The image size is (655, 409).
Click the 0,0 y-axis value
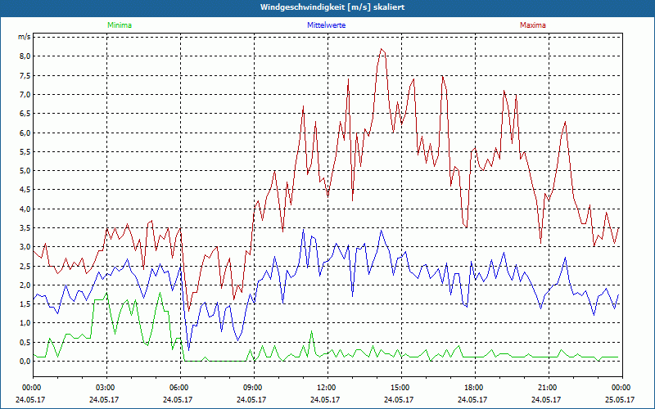pos(25,362)
